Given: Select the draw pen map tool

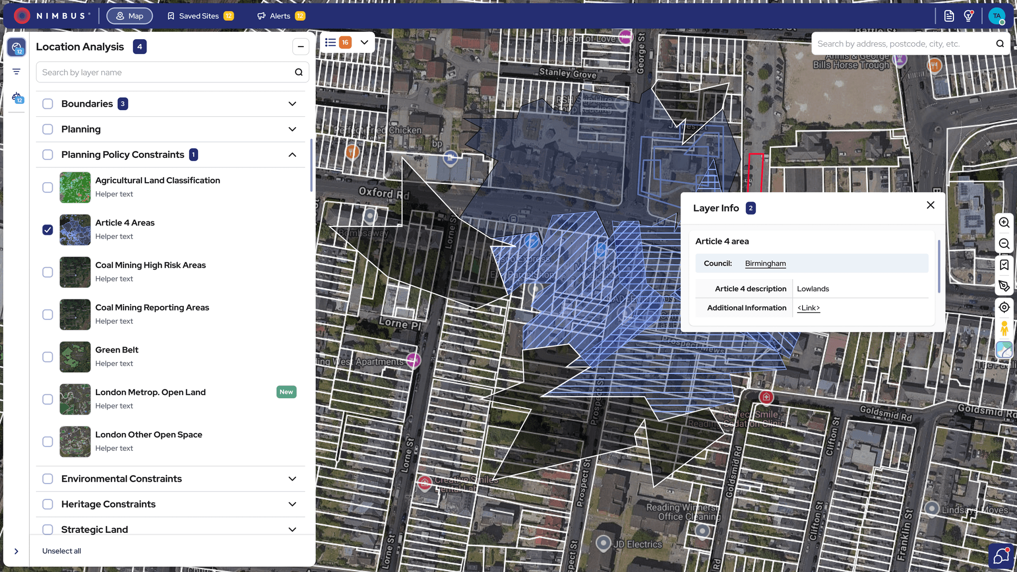Looking at the screenshot, I should pyautogui.click(x=1004, y=286).
